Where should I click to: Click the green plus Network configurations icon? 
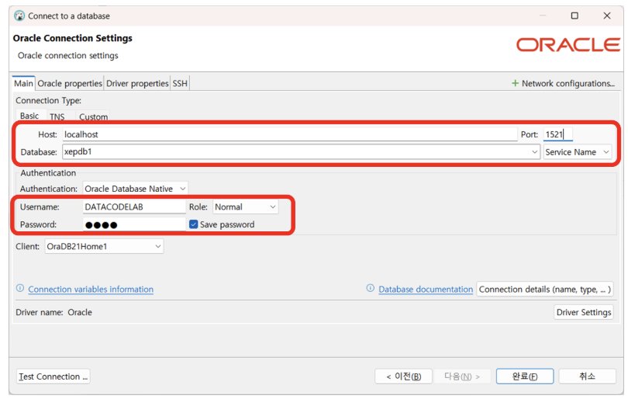pyautogui.click(x=515, y=83)
